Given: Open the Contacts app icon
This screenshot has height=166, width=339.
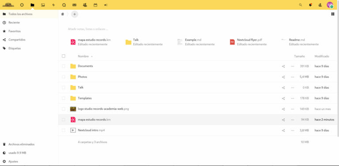Looking at the screenshot, I should click(x=85, y=5).
